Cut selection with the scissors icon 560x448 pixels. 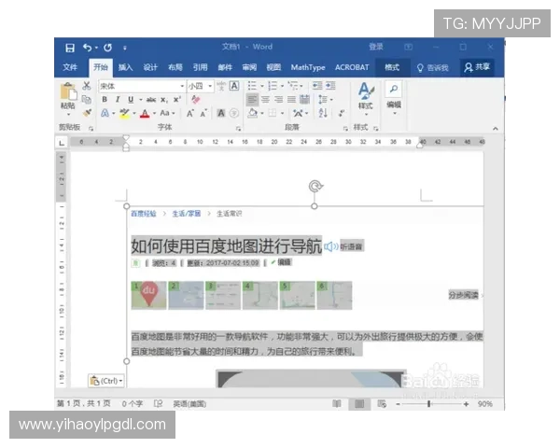coord(87,85)
